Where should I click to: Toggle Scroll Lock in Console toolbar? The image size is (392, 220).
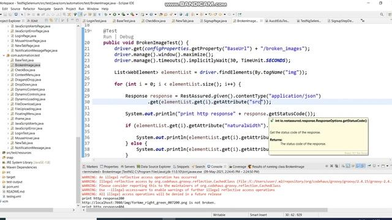(348, 166)
